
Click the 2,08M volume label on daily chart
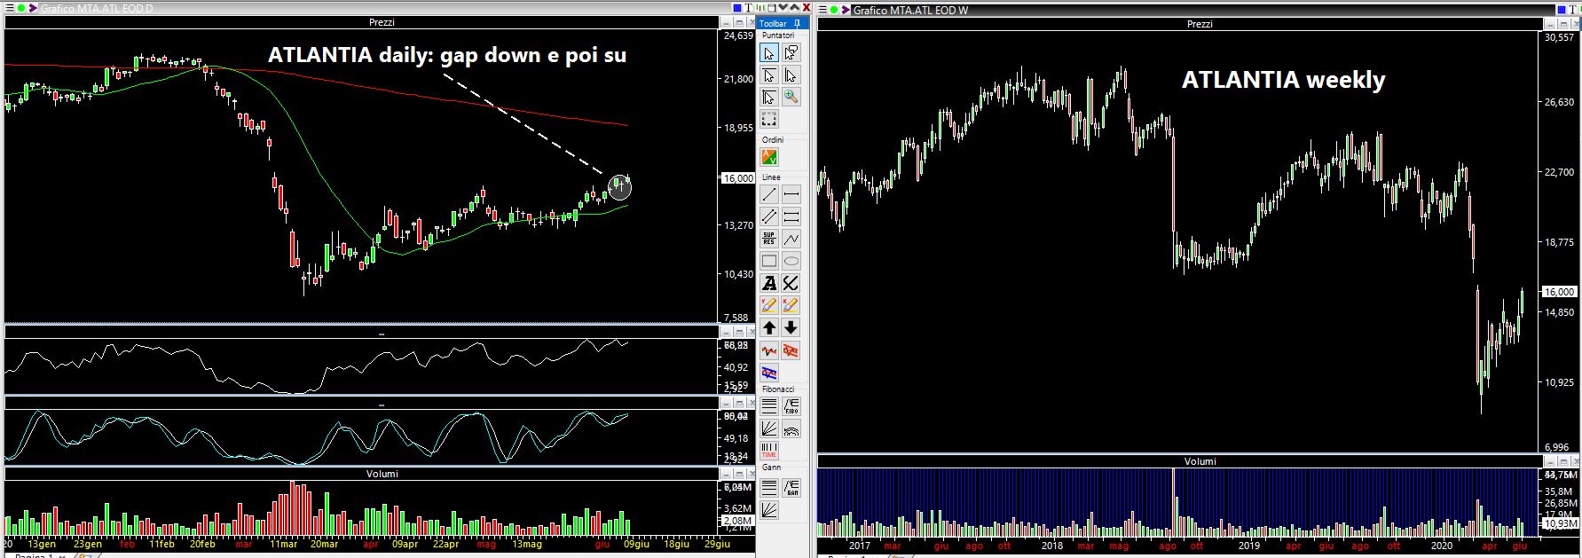(x=737, y=520)
